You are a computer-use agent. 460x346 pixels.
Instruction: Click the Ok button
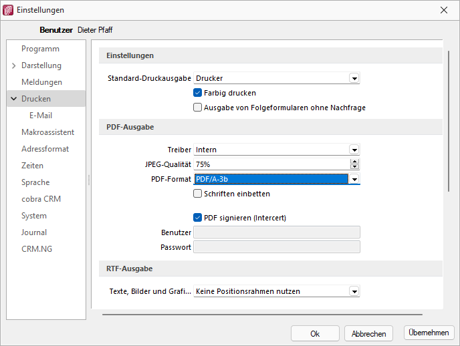[x=315, y=333]
